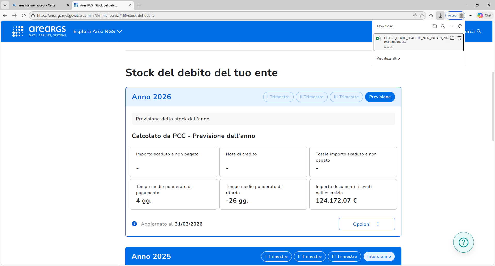Show the downloaded file in its folder
Viewport: 495px width, 266px height.
point(452,38)
